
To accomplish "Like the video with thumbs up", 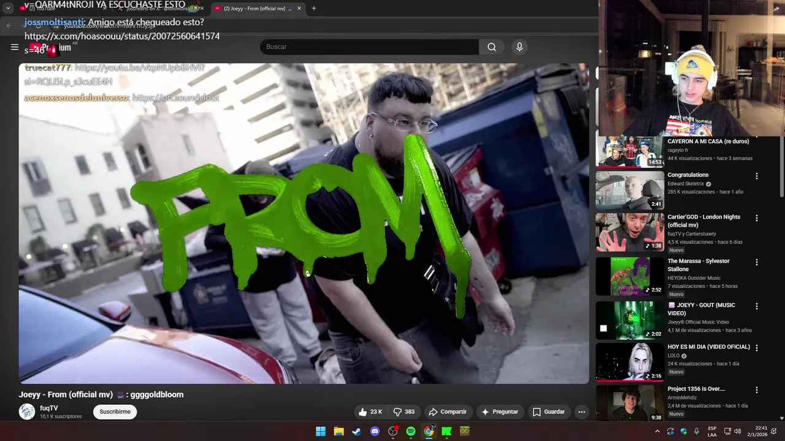I will (x=370, y=412).
